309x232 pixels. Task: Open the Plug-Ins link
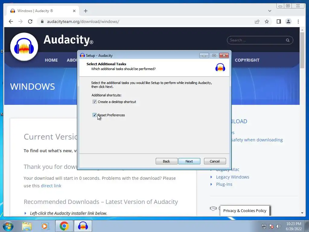click(224, 184)
